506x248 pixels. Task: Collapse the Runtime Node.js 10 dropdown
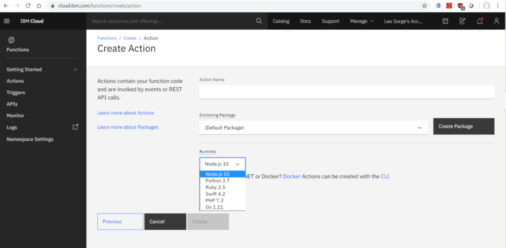point(222,164)
